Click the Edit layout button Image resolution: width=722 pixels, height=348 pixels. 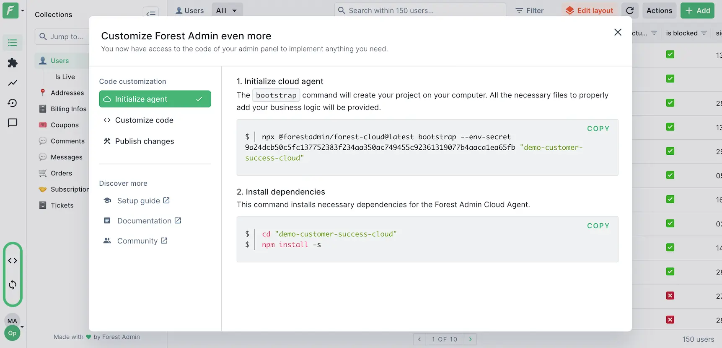(589, 10)
